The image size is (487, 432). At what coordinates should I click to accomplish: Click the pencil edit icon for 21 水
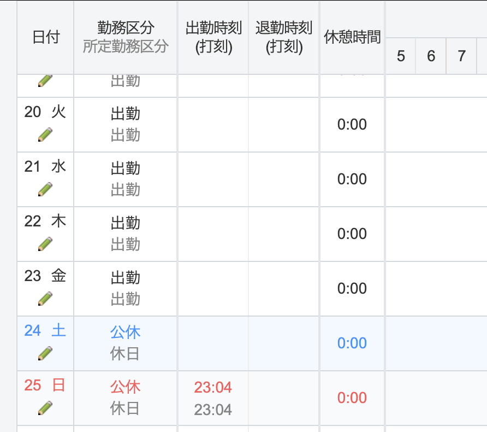45,189
